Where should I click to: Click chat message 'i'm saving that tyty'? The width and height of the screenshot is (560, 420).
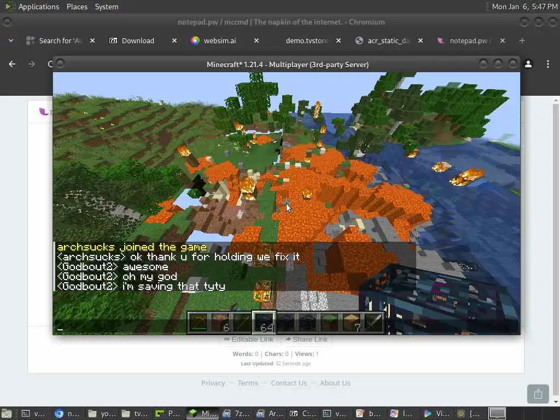tap(174, 287)
